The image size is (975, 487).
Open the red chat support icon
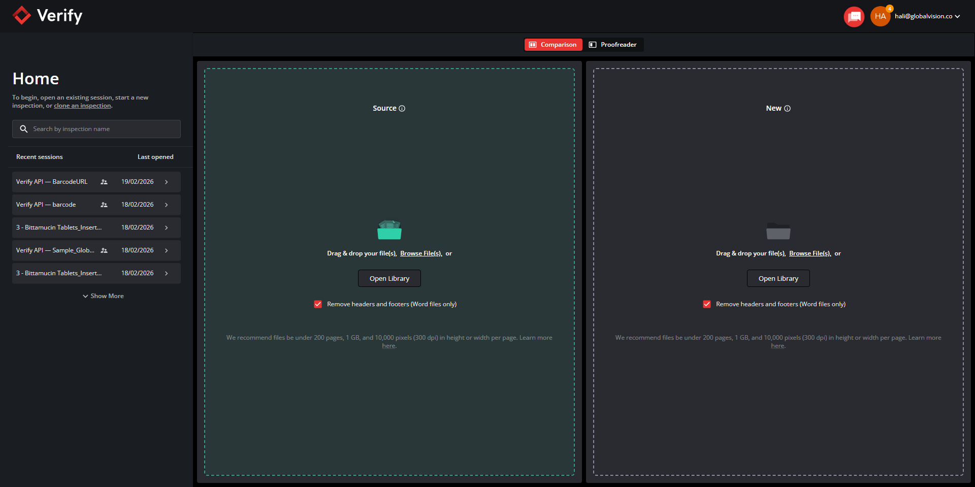pyautogui.click(x=854, y=17)
